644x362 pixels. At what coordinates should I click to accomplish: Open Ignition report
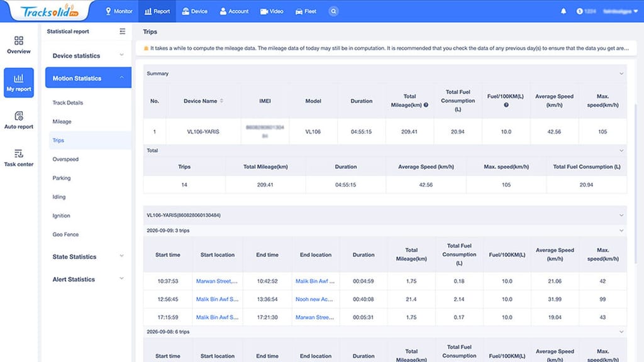click(x=61, y=216)
